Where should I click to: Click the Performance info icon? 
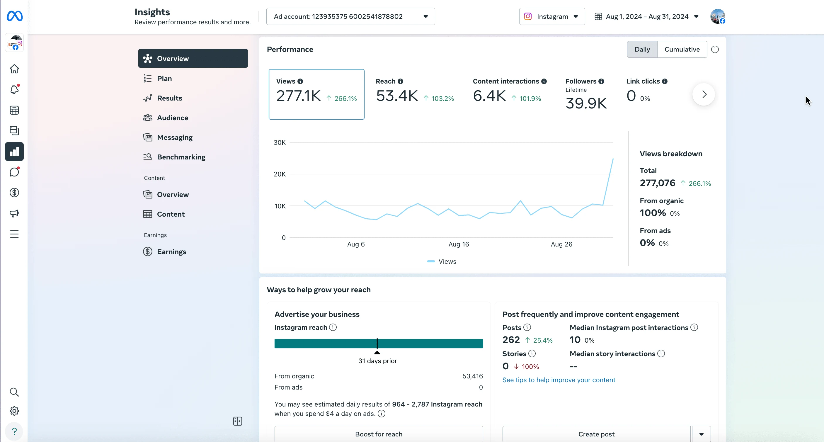coord(715,49)
